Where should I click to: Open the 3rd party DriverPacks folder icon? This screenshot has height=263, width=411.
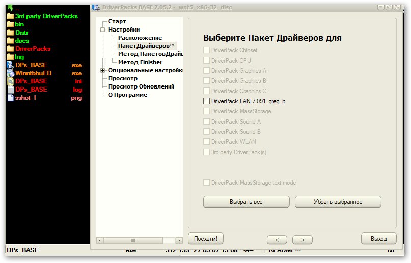coord(10,16)
